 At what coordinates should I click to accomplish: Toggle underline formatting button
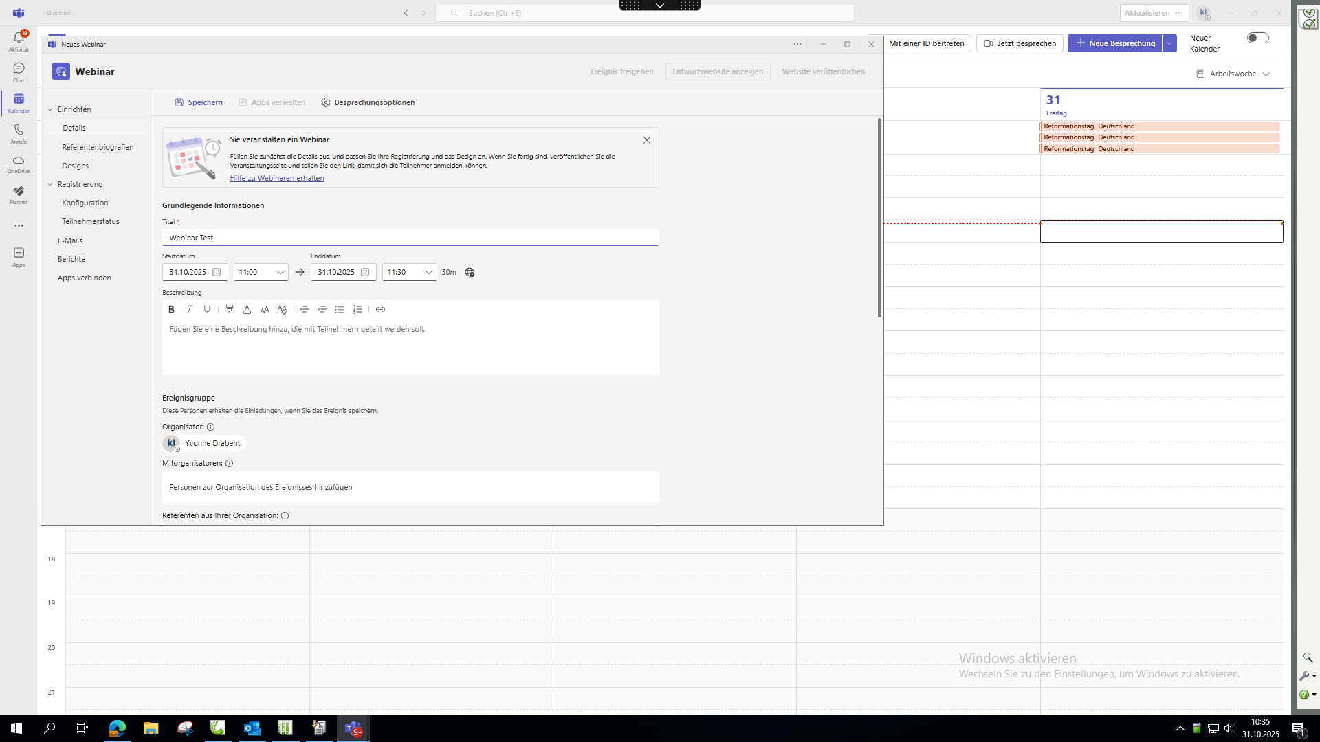(x=207, y=310)
